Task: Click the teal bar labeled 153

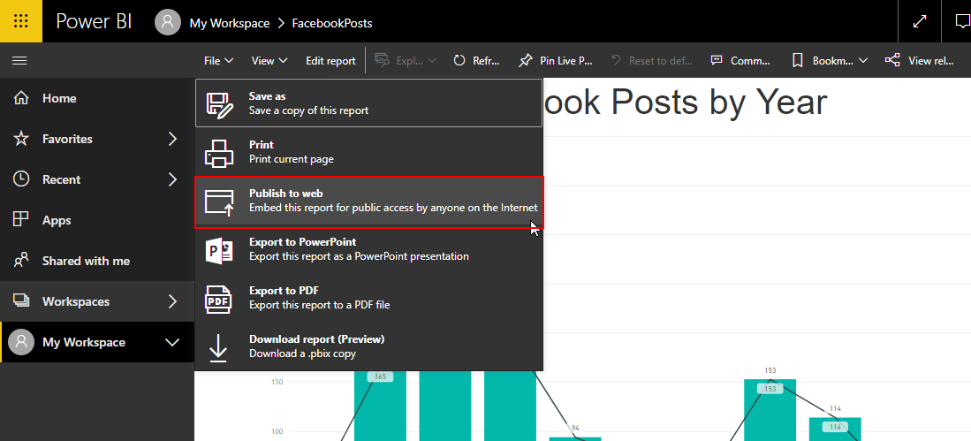Action: pyautogui.click(x=770, y=410)
